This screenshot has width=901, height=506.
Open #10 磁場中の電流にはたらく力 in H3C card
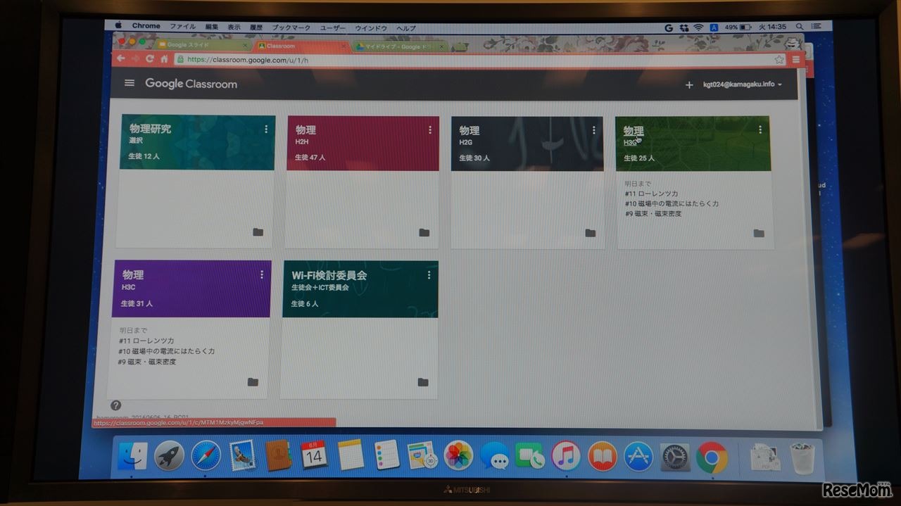(x=167, y=350)
